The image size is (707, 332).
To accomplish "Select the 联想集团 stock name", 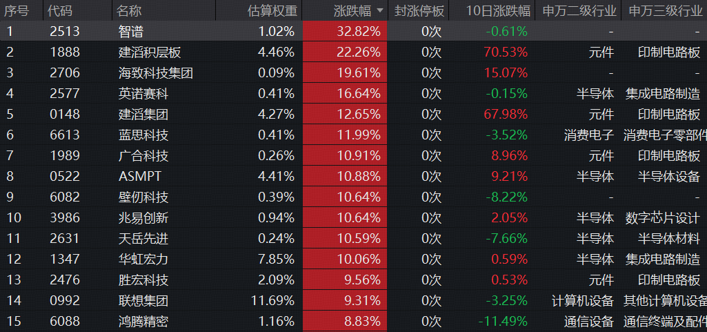I will tap(143, 300).
